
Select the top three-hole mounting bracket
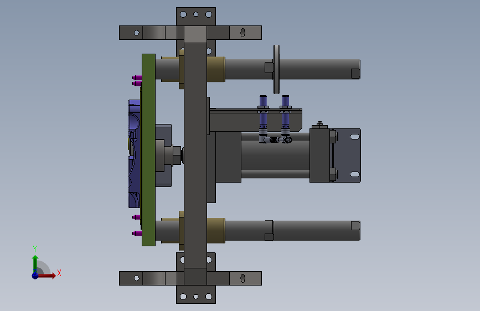pos(196,17)
